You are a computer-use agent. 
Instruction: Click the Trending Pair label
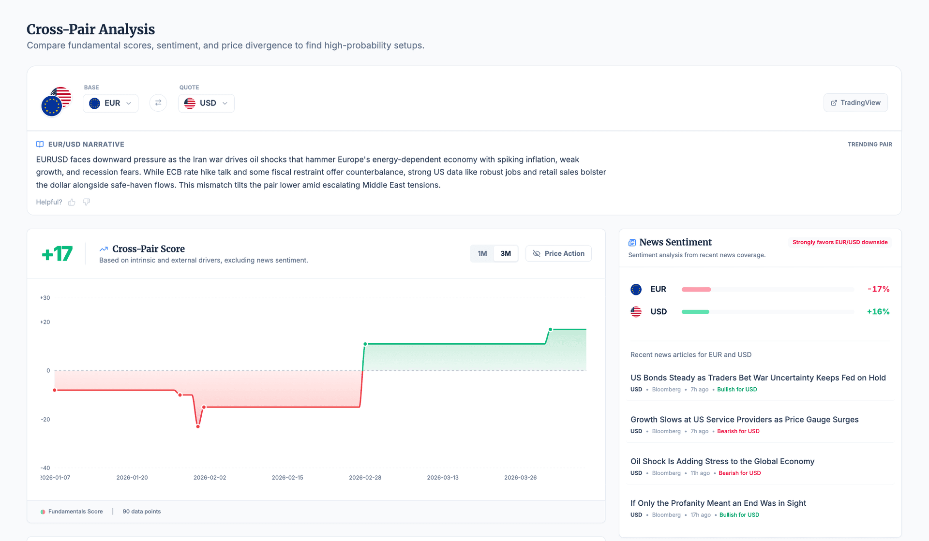coord(869,144)
